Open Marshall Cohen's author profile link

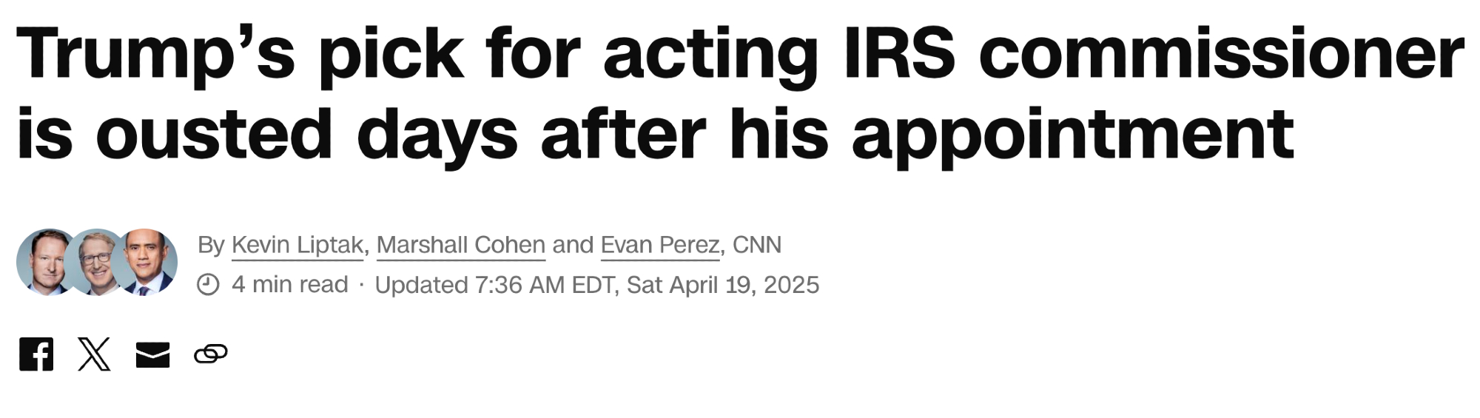point(460,245)
